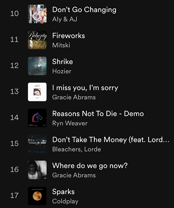Play the song Don't Go Changing
174x208 pixels.
point(84,10)
